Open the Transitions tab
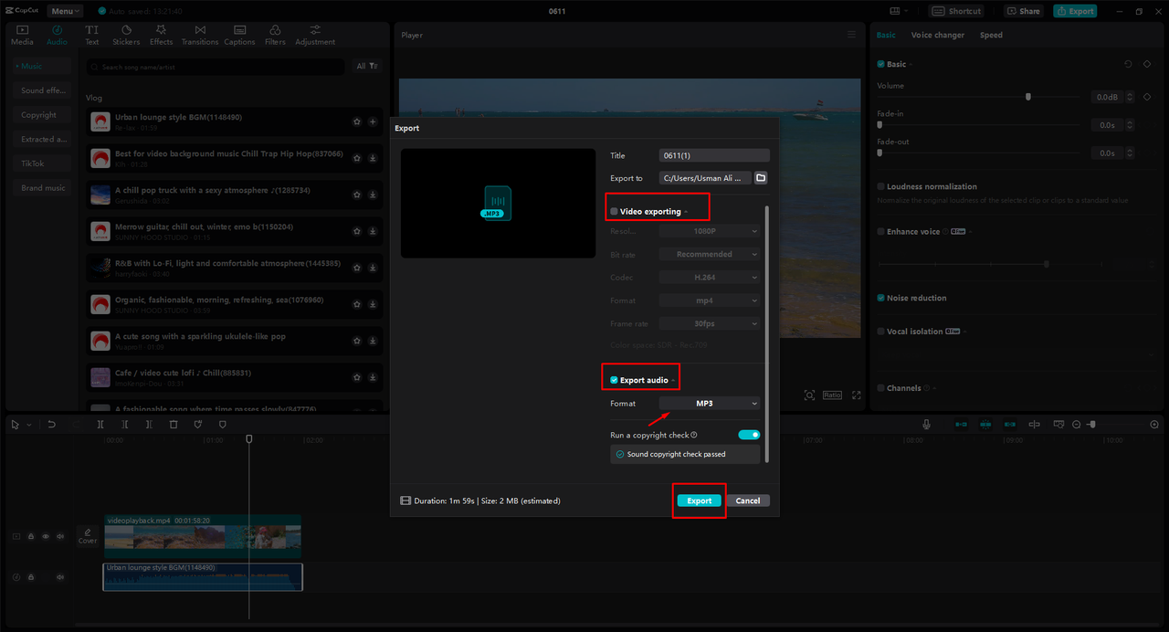Screen dimensions: 1169x632 tap(200, 36)
